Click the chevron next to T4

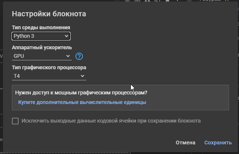(83, 76)
